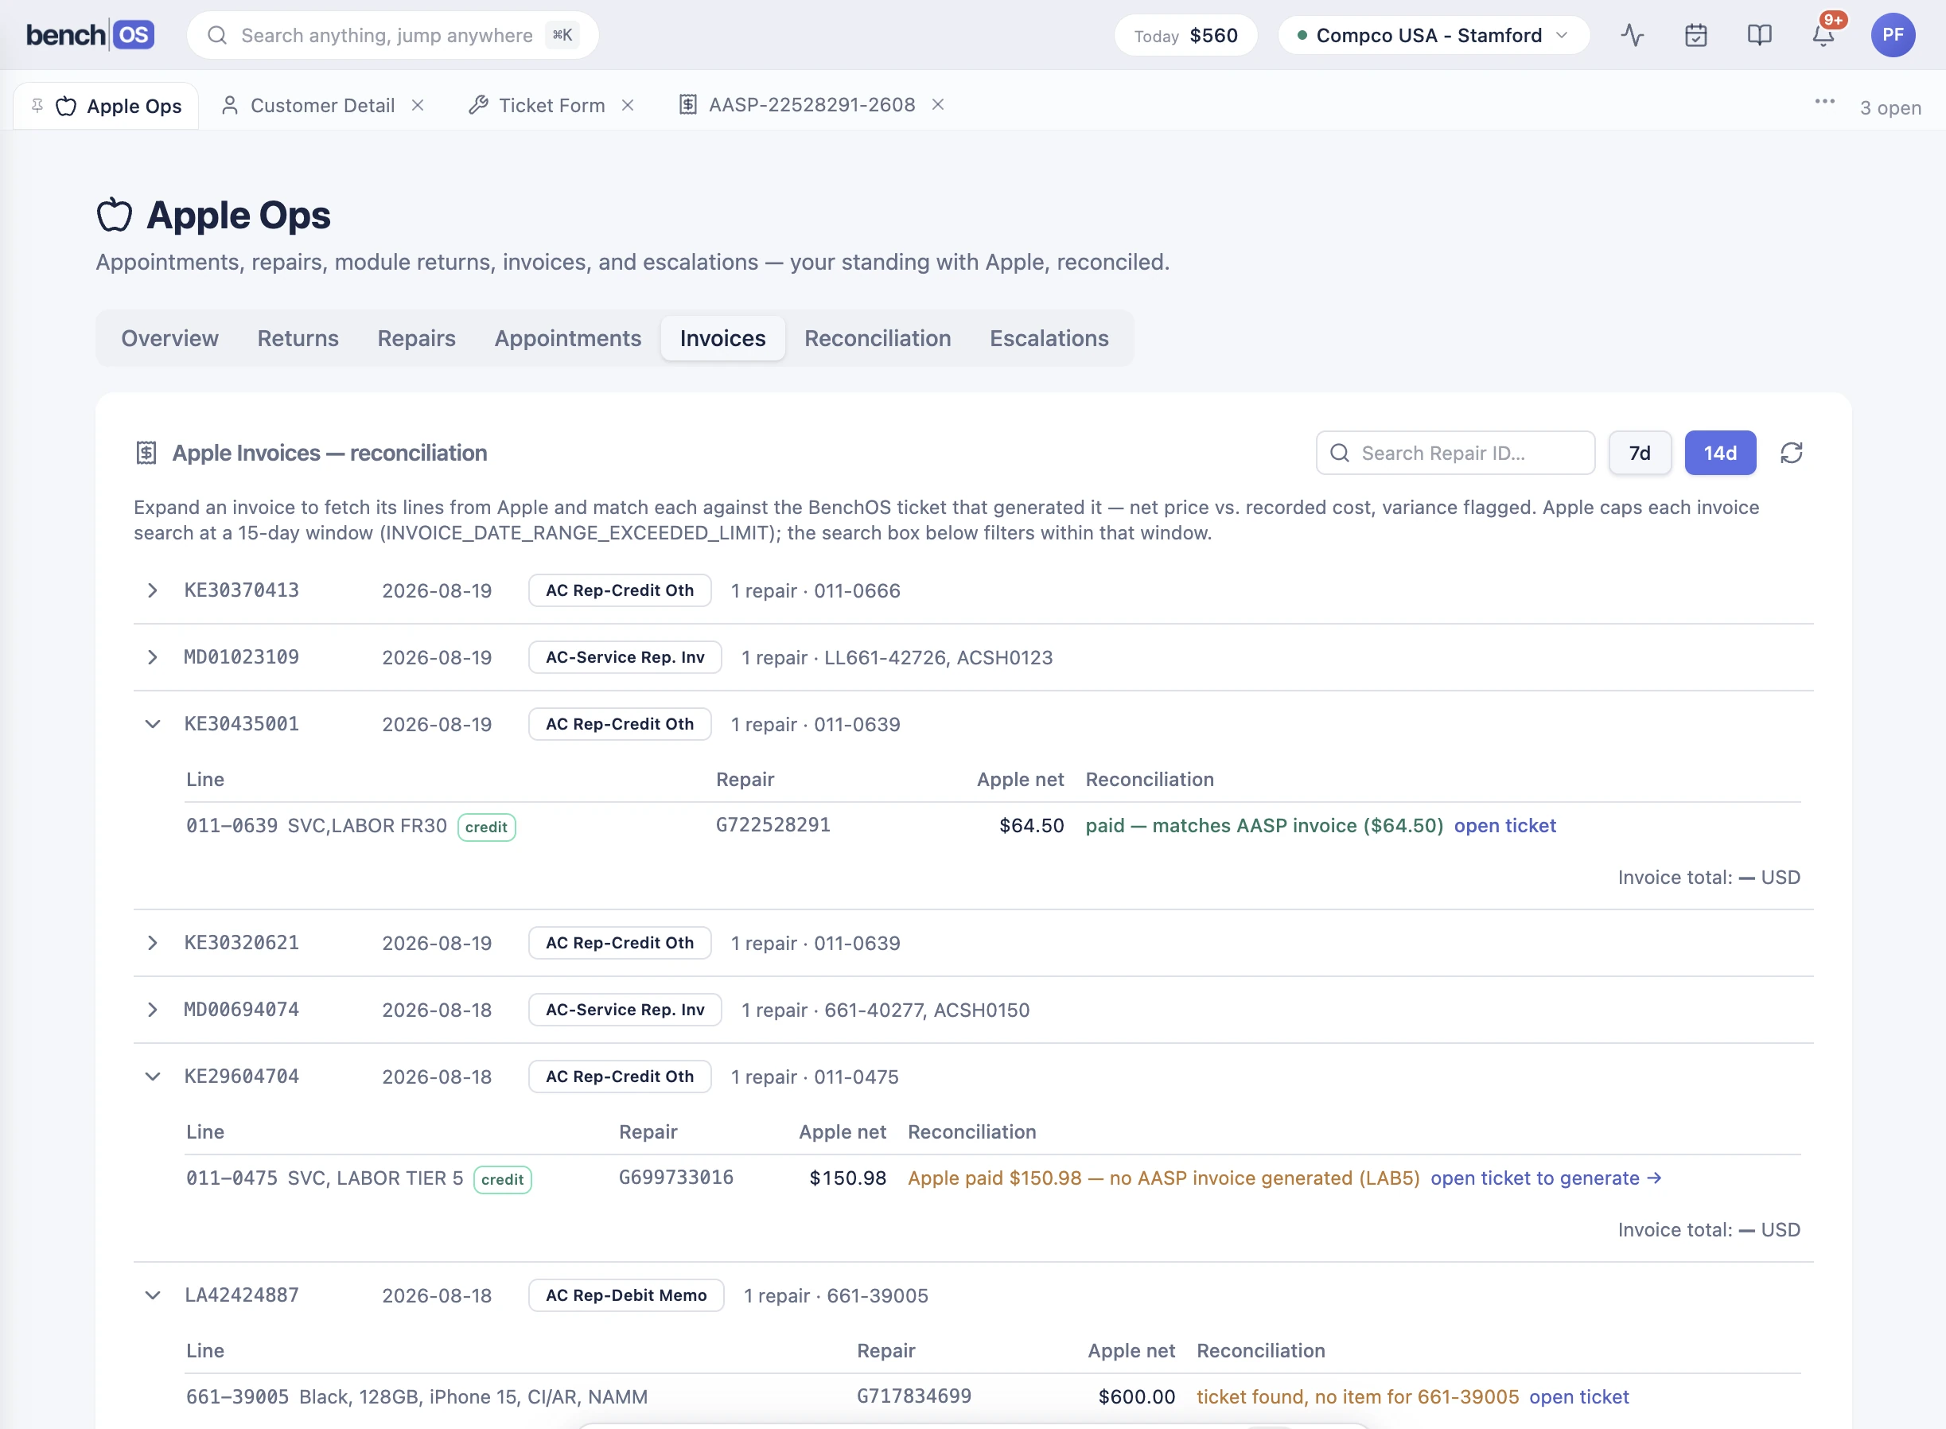Open the book documentation icon
1946x1429 pixels.
1759,36
